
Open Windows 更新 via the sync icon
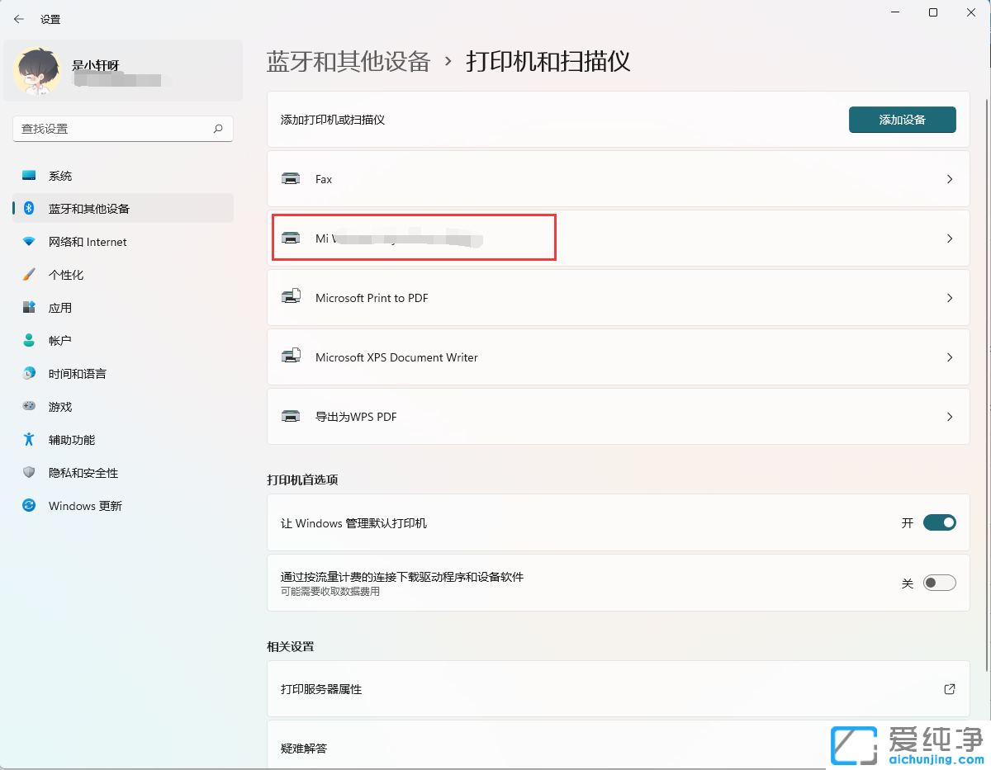pyautogui.click(x=27, y=505)
